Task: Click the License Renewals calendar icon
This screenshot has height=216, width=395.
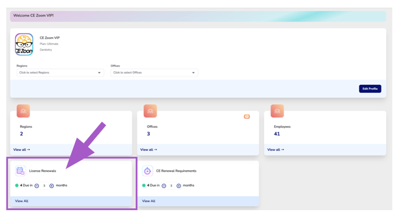Action: coord(21,171)
